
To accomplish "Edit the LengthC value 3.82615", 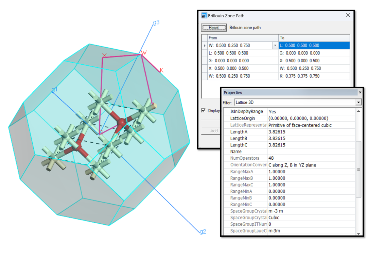I will pos(311,145).
